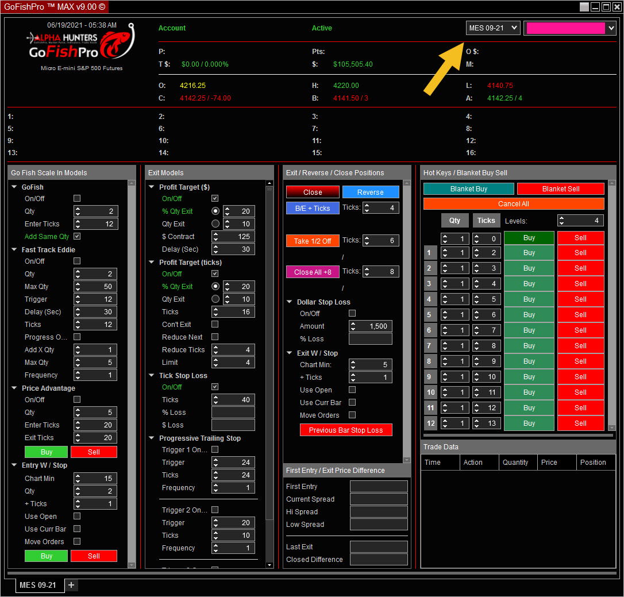Viewport: 624px width, 597px height.
Task: Adjust the Entry W / Stop Chart Min stepper
Action: (x=78, y=479)
